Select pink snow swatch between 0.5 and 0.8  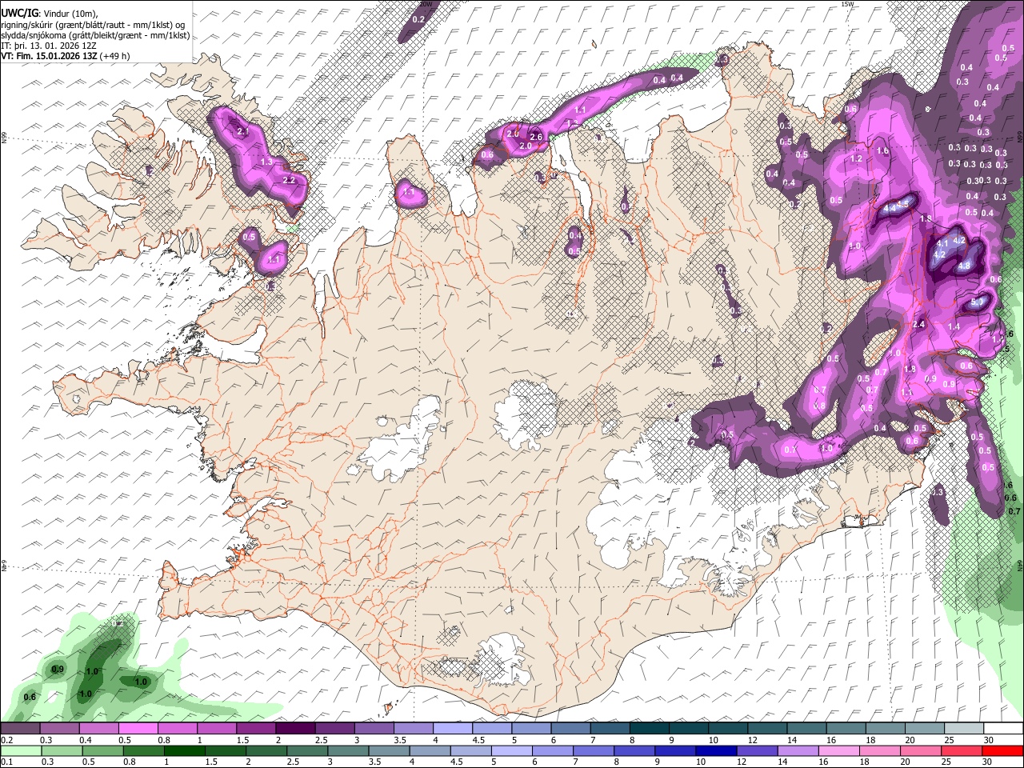[138, 729]
